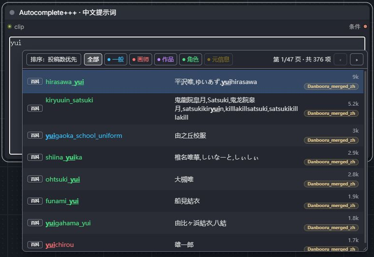Click the 条件 output connector dot

pyautogui.click(x=365, y=26)
